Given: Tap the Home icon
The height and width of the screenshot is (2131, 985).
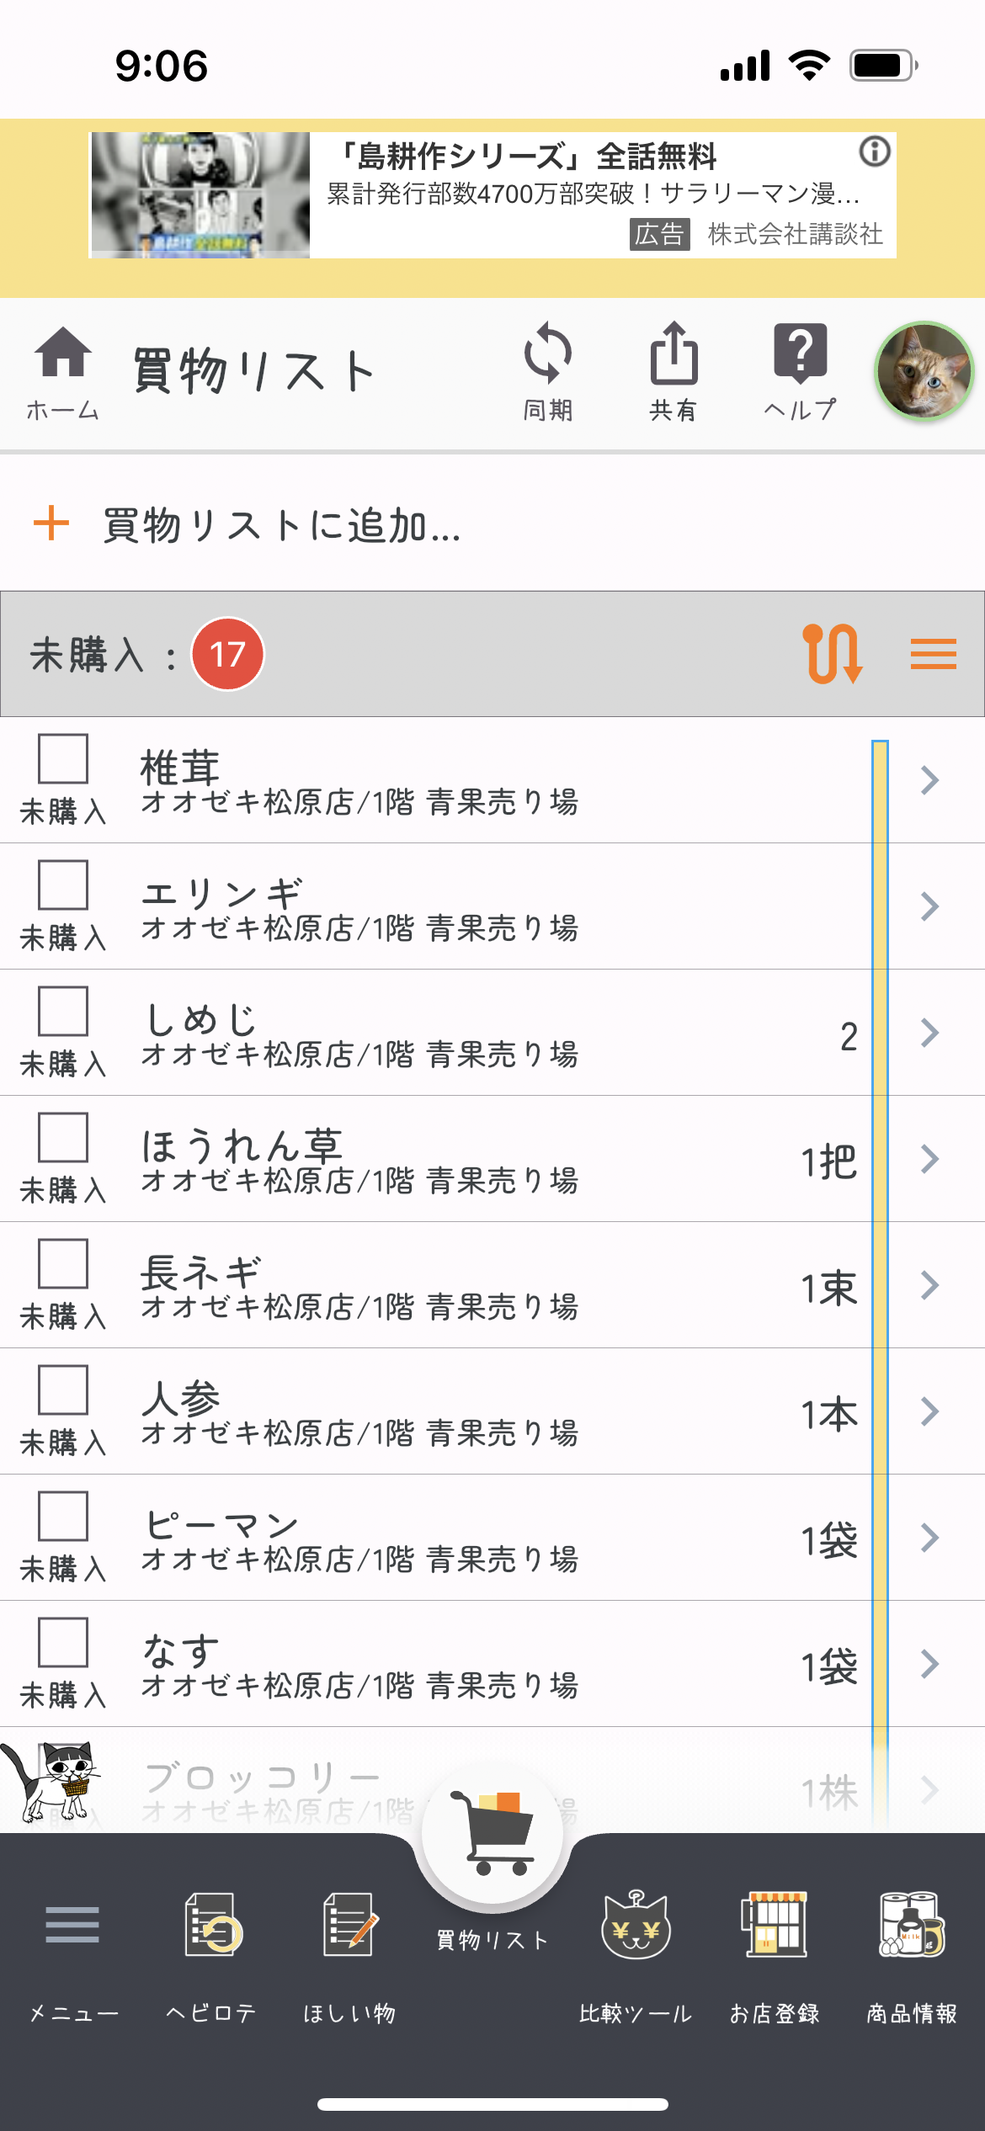Looking at the screenshot, I should click(x=62, y=371).
